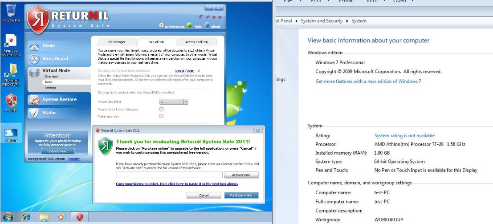The width and height of the screenshot is (493, 224).
Task: Open the System Restore section
Action: [59, 99]
